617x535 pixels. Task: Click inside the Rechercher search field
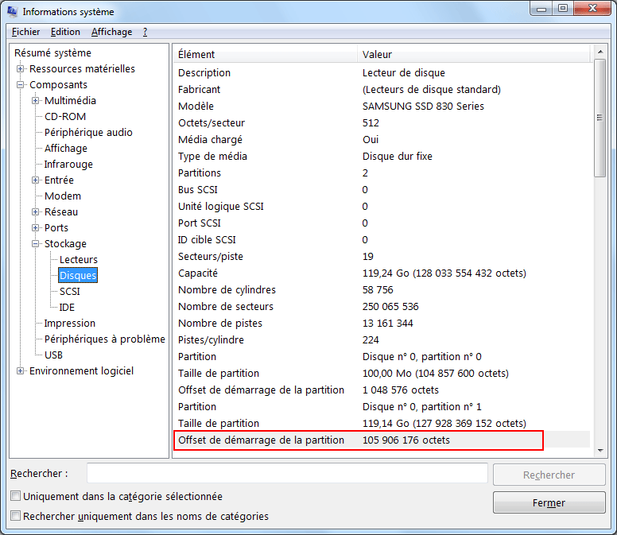tap(286, 474)
